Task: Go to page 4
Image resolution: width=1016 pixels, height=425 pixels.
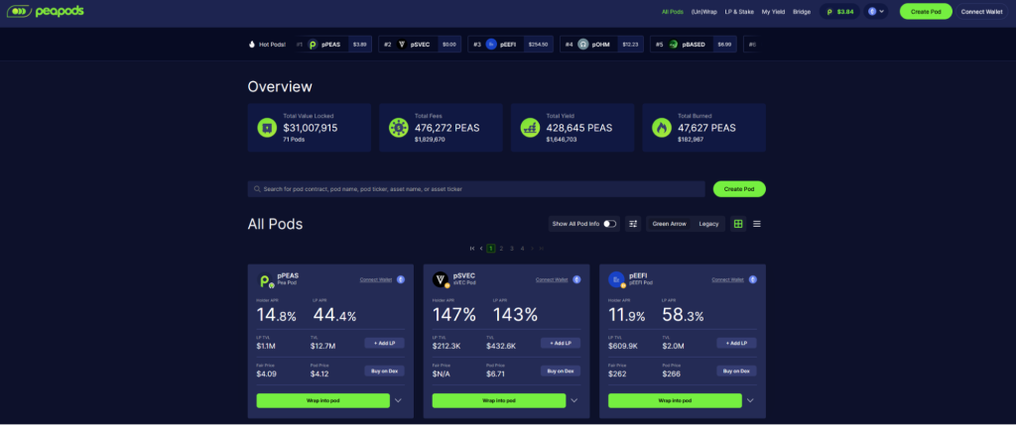Action: pos(522,249)
